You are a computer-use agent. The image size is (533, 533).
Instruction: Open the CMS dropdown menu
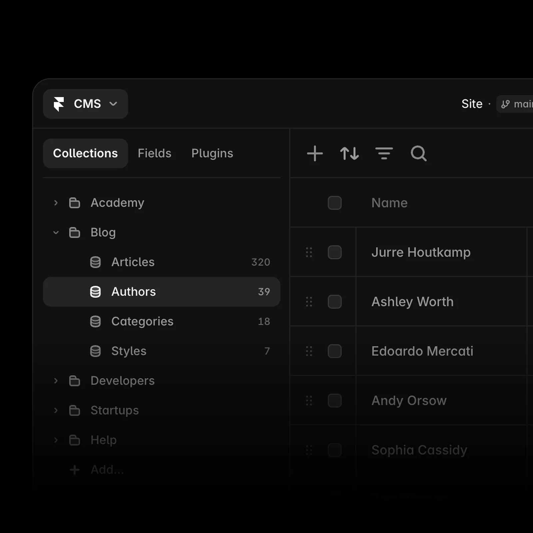tap(85, 104)
